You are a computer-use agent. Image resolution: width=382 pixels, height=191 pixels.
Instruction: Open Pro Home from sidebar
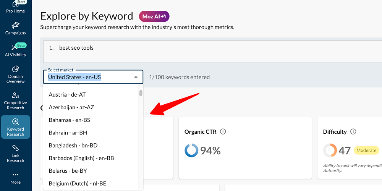coord(16,7)
